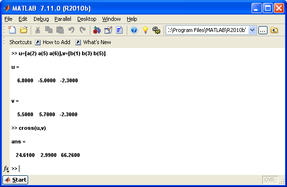
Task: Click the command prompt input line
Action: click(147, 169)
